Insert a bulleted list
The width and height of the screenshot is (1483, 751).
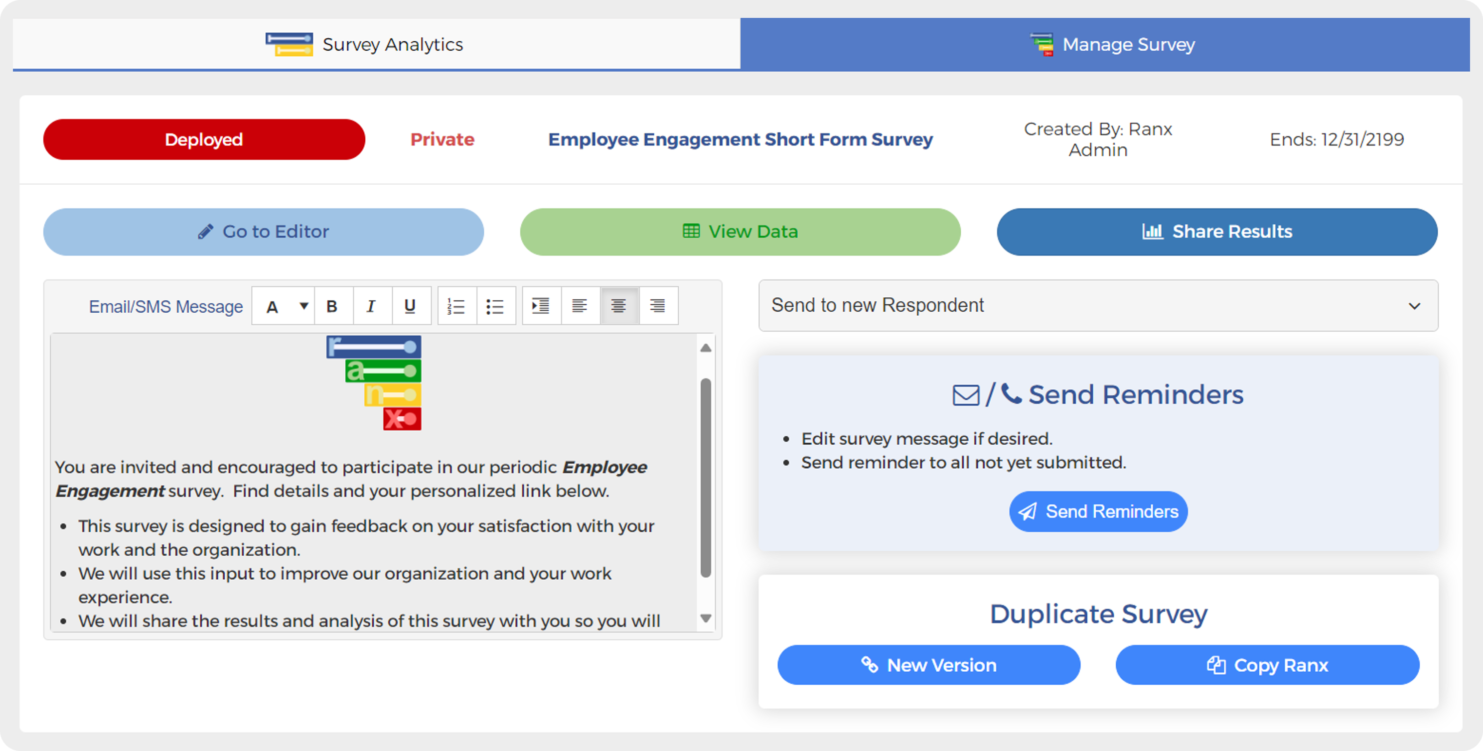(x=495, y=306)
